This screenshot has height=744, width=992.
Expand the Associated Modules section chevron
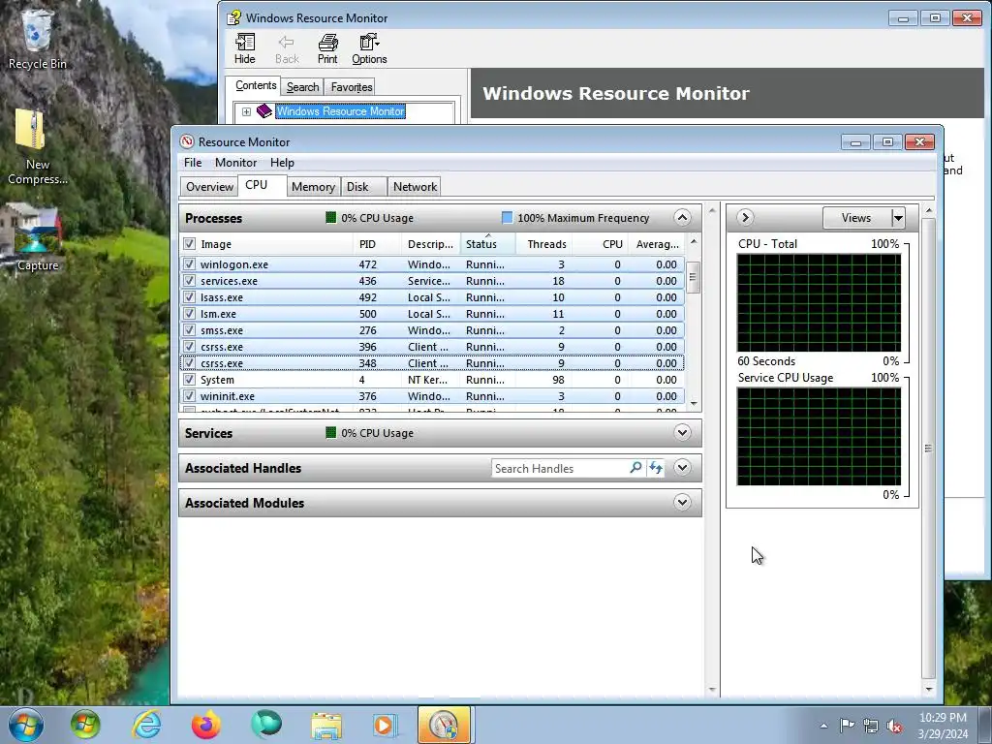coord(682,503)
